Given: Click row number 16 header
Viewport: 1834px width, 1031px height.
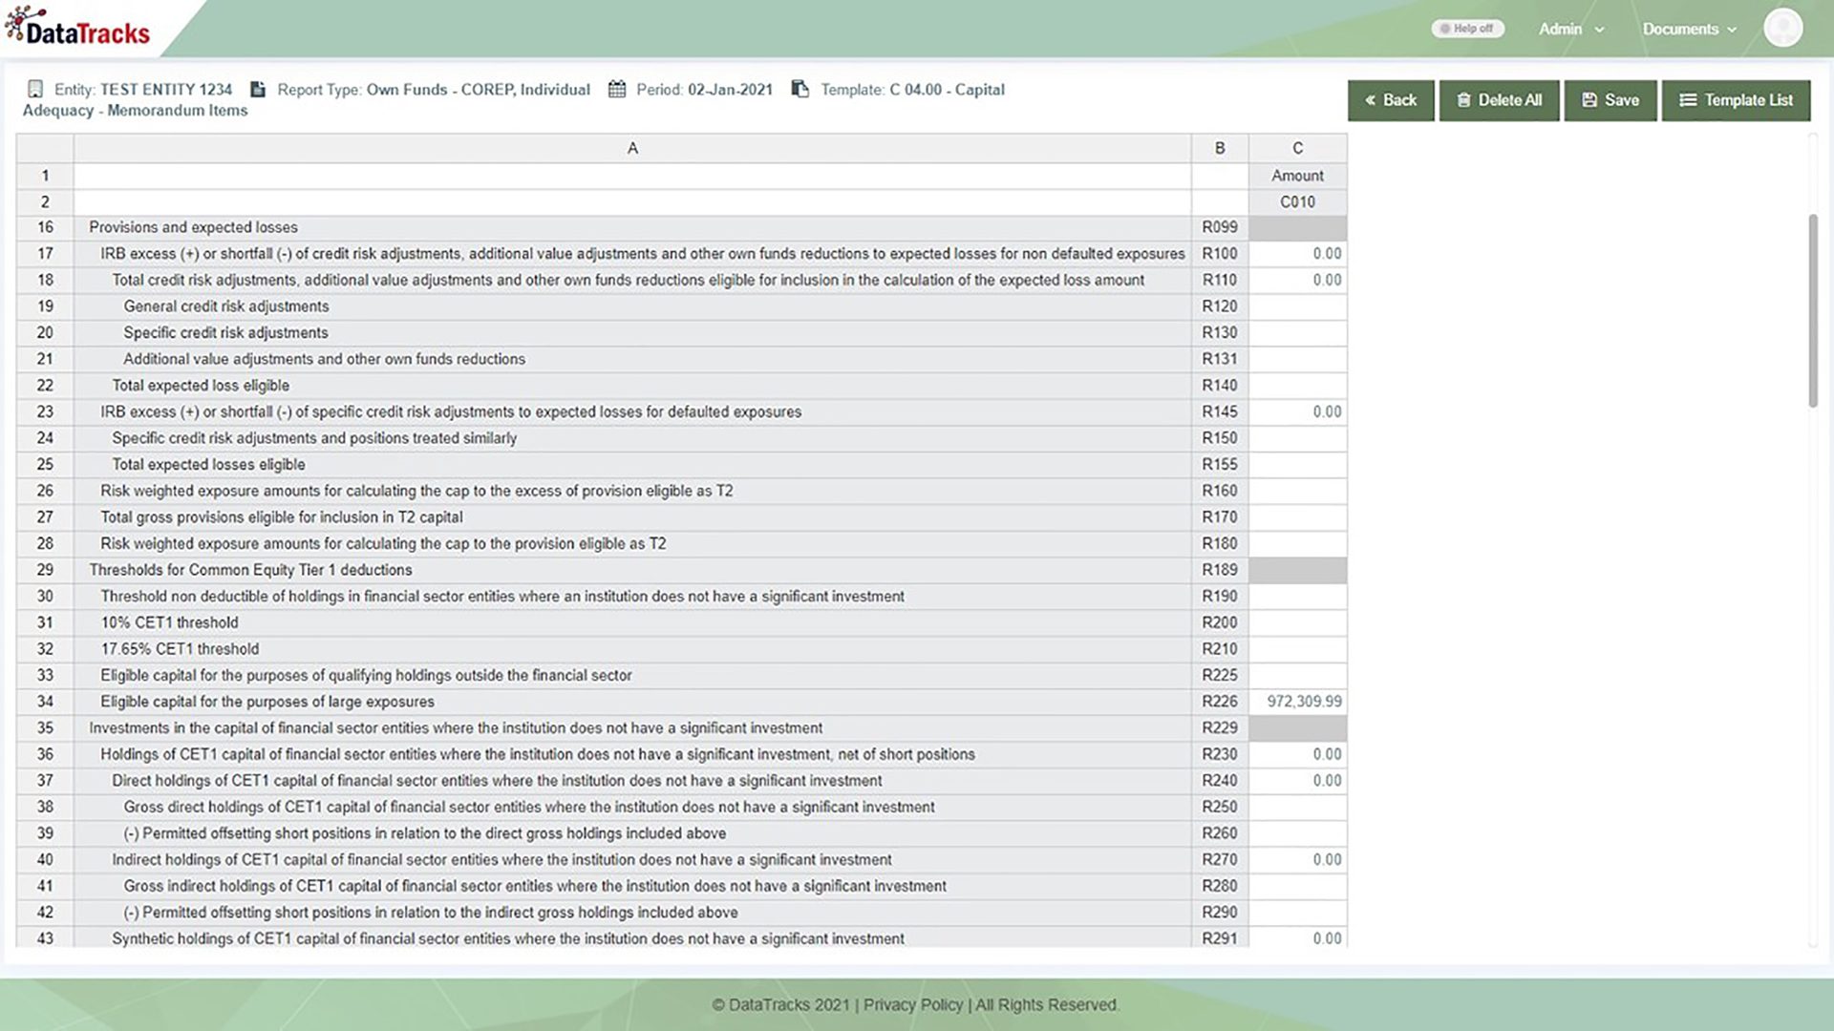Looking at the screenshot, I should point(45,227).
